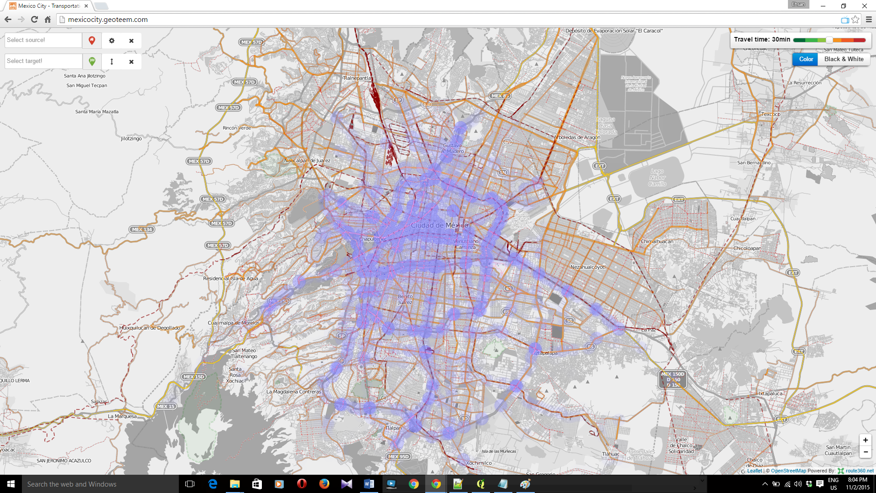The image size is (876, 493).
Task: Swap source and target with arrow icon
Action: coord(112,62)
